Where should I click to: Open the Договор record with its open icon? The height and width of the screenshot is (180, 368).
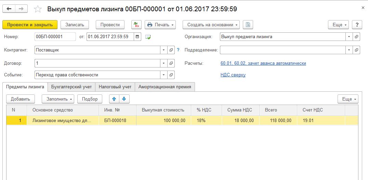click(x=171, y=63)
